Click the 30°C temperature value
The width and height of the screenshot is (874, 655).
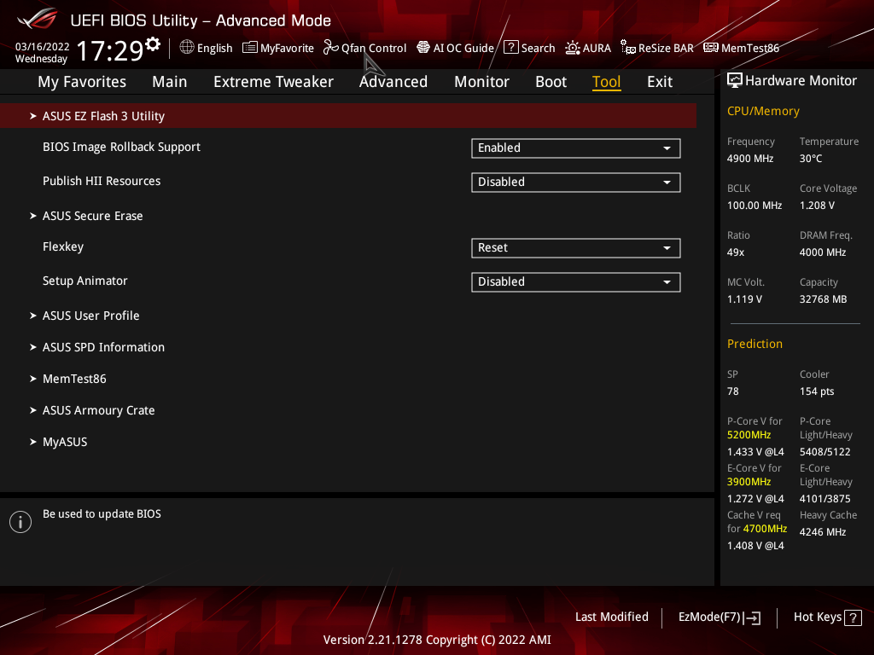811,159
